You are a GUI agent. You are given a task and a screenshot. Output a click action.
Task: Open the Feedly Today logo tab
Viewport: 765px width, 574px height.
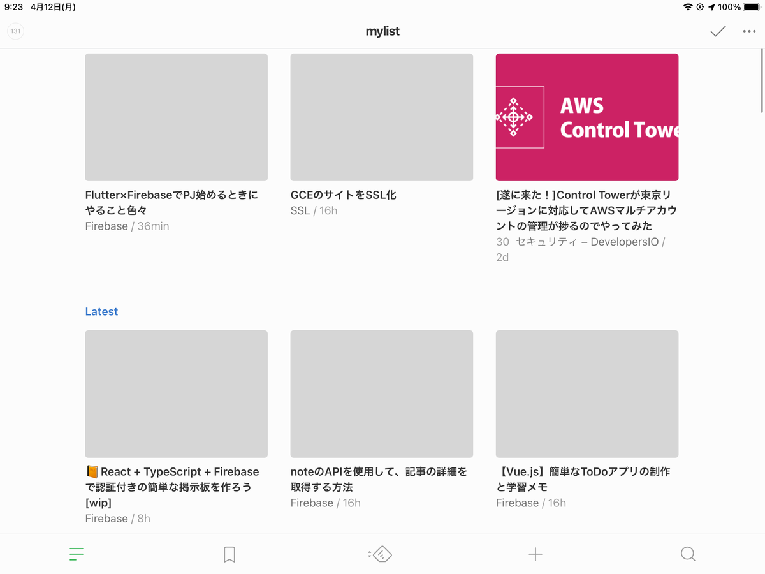(381, 554)
